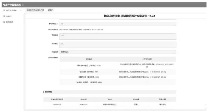Viewport: 207px width, 111px height.
Task: Click the info icon beside 参会单位
Action: coord(57,24)
